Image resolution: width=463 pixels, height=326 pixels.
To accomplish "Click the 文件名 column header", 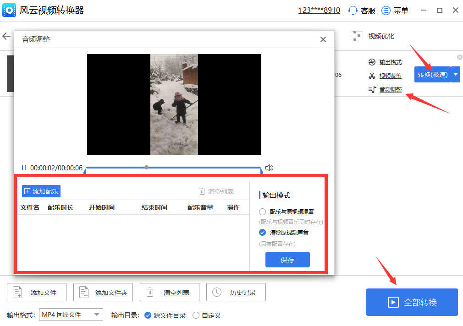I will coord(29,207).
